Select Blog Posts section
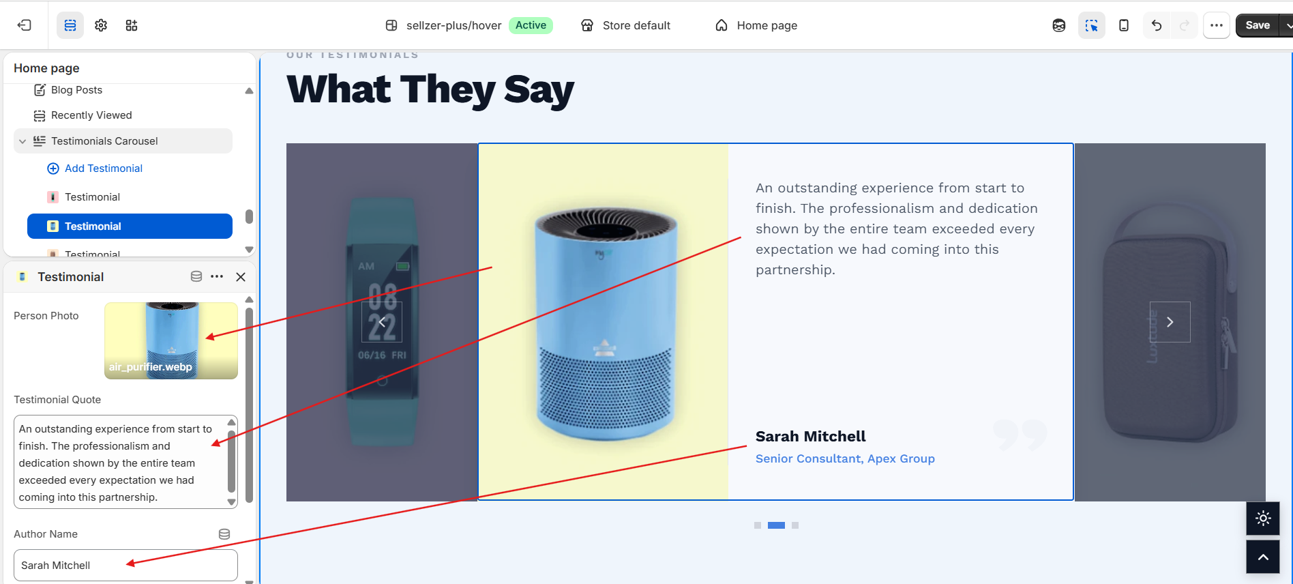Screen dimensions: 1293x584 76,90
